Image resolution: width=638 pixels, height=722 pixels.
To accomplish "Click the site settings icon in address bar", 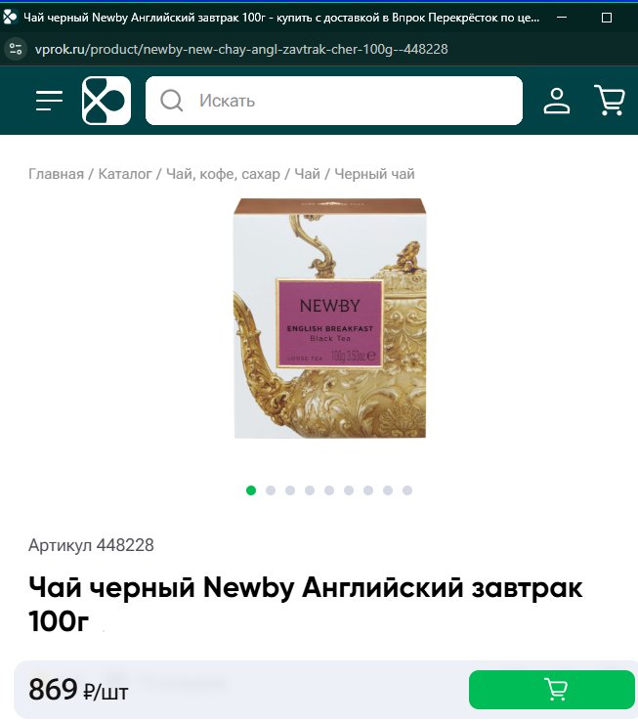I will (16, 49).
